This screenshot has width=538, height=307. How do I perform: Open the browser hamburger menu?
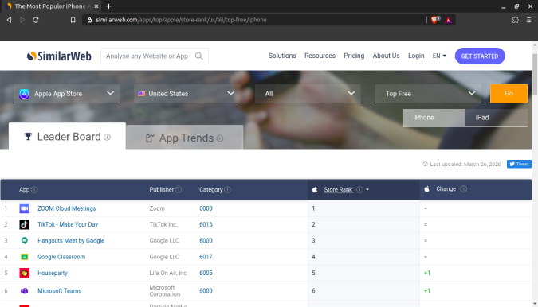pos(528,20)
